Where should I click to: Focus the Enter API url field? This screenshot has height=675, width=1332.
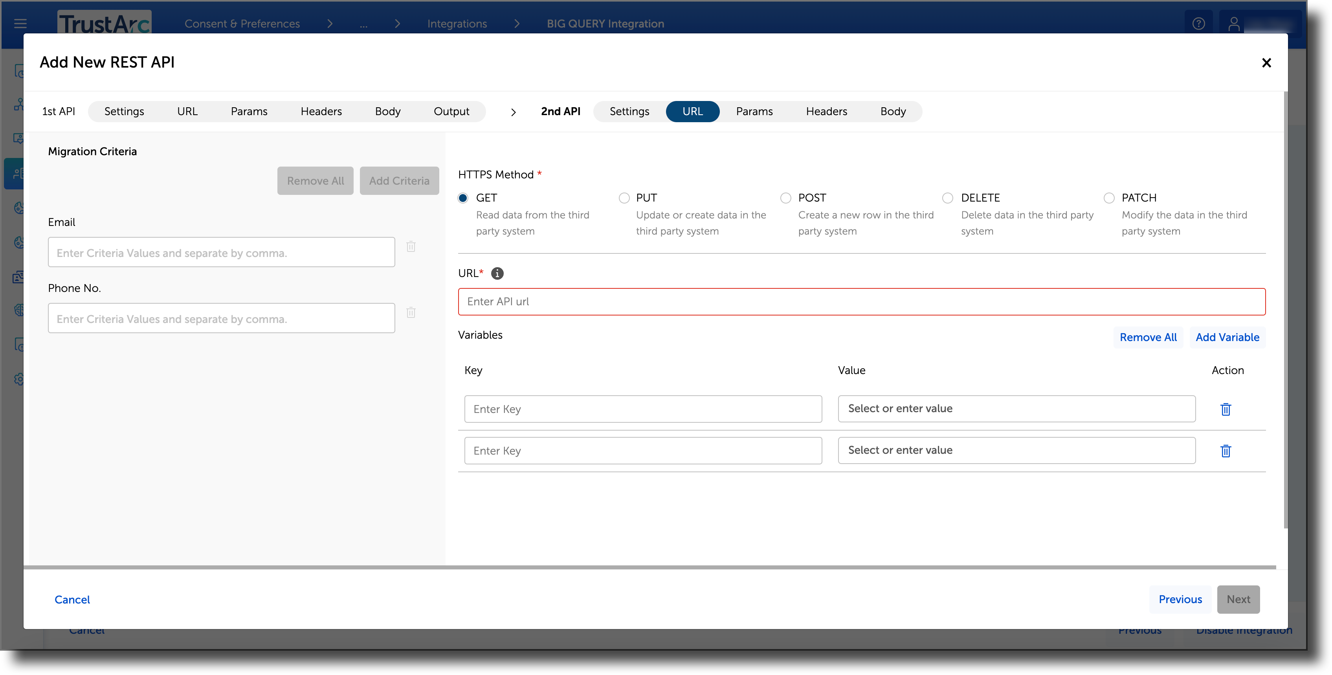[861, 302]
